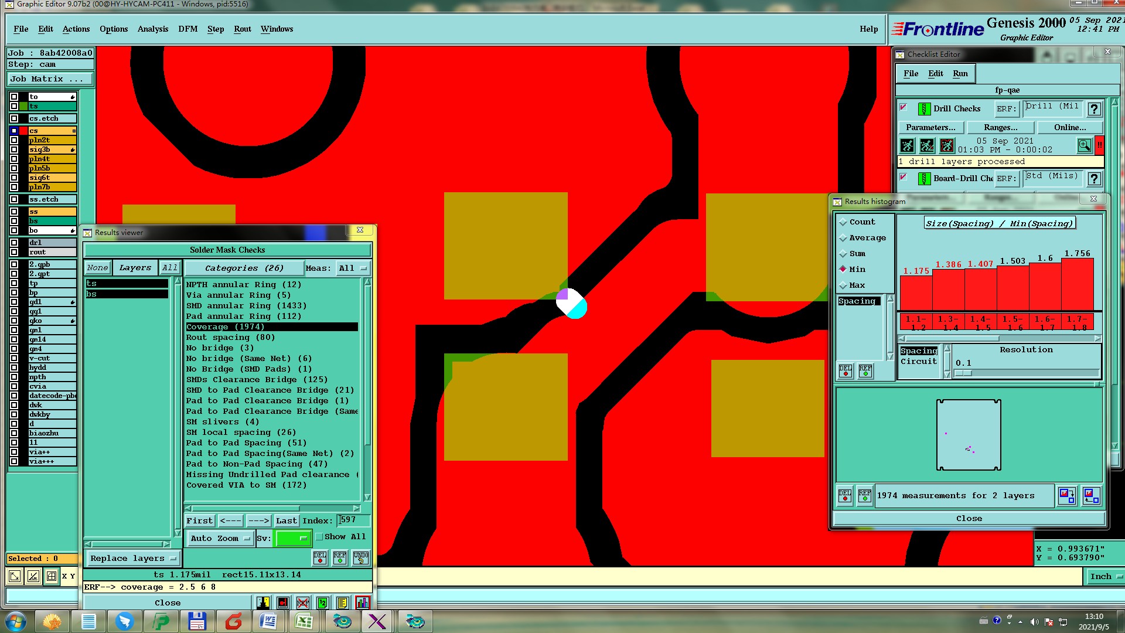Open the Meas All dropdown
1125x633 pixels.
tap(353, 268)
